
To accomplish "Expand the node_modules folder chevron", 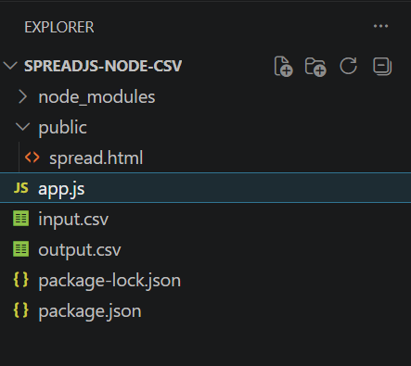I will (22, 96).
